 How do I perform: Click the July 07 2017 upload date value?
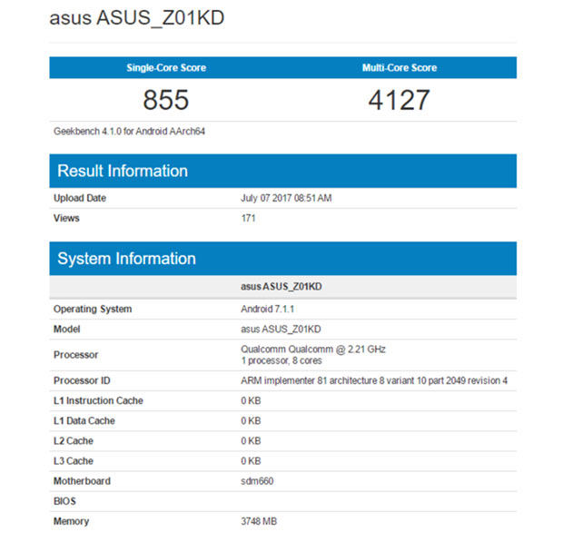[286, 198]
